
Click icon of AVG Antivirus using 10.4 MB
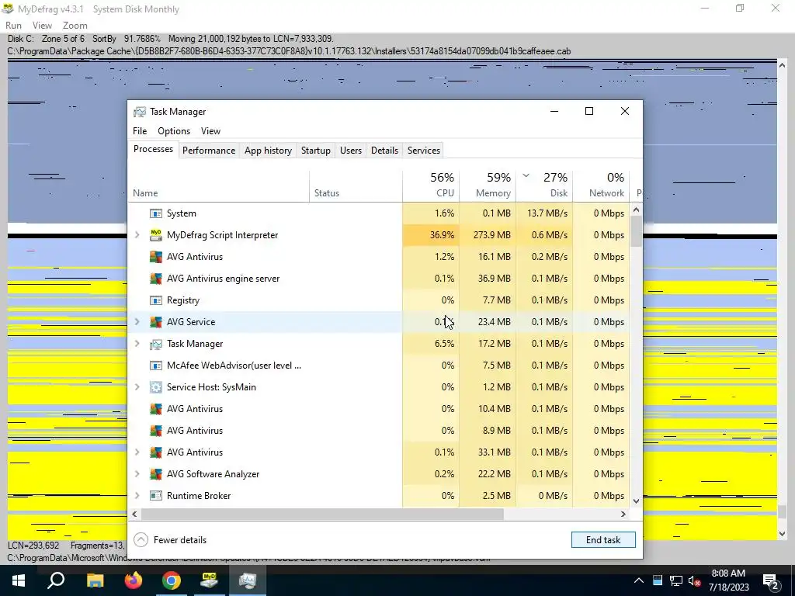tap(155, 408)
